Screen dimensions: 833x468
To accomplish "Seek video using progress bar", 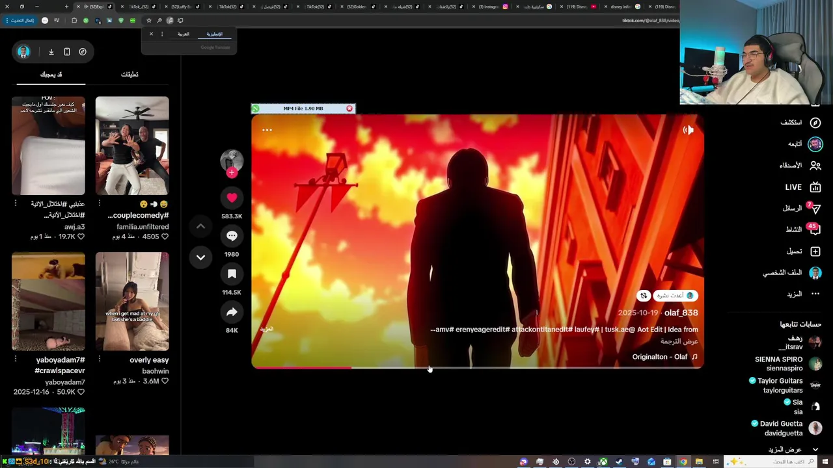I will (477, 368).
